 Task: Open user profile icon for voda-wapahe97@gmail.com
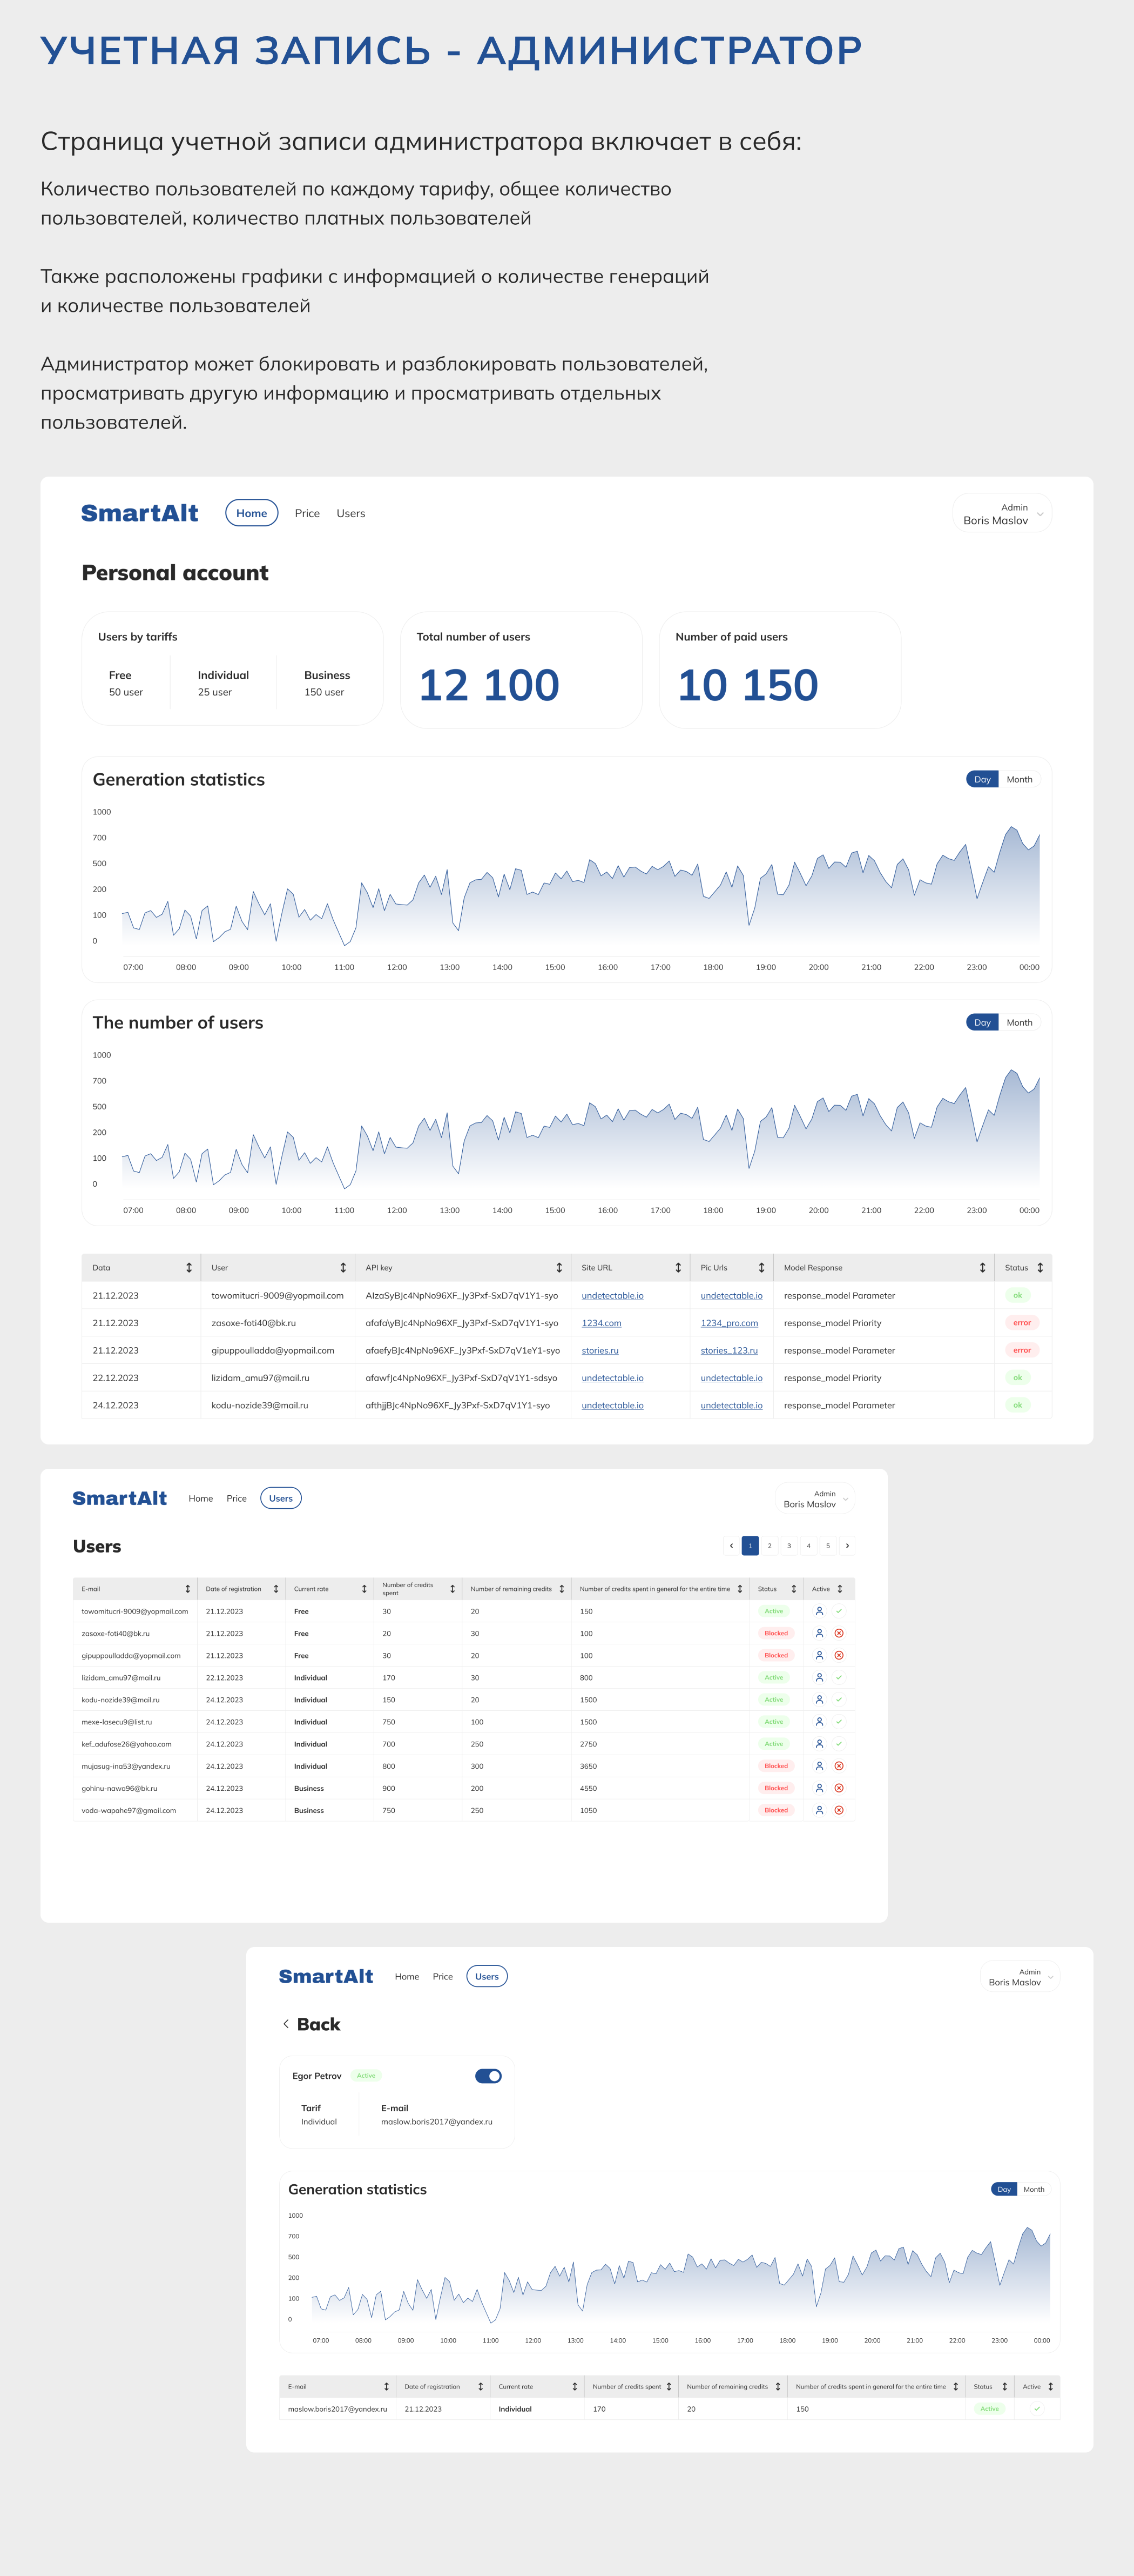(x=819, y=1810)
